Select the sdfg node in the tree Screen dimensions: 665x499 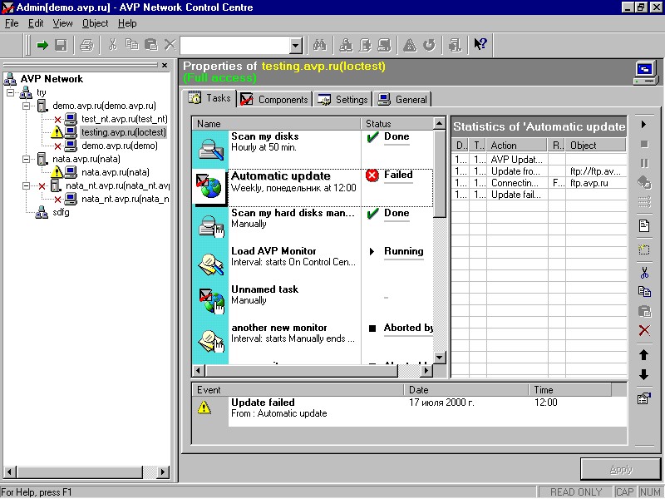(x=61, y=212)
